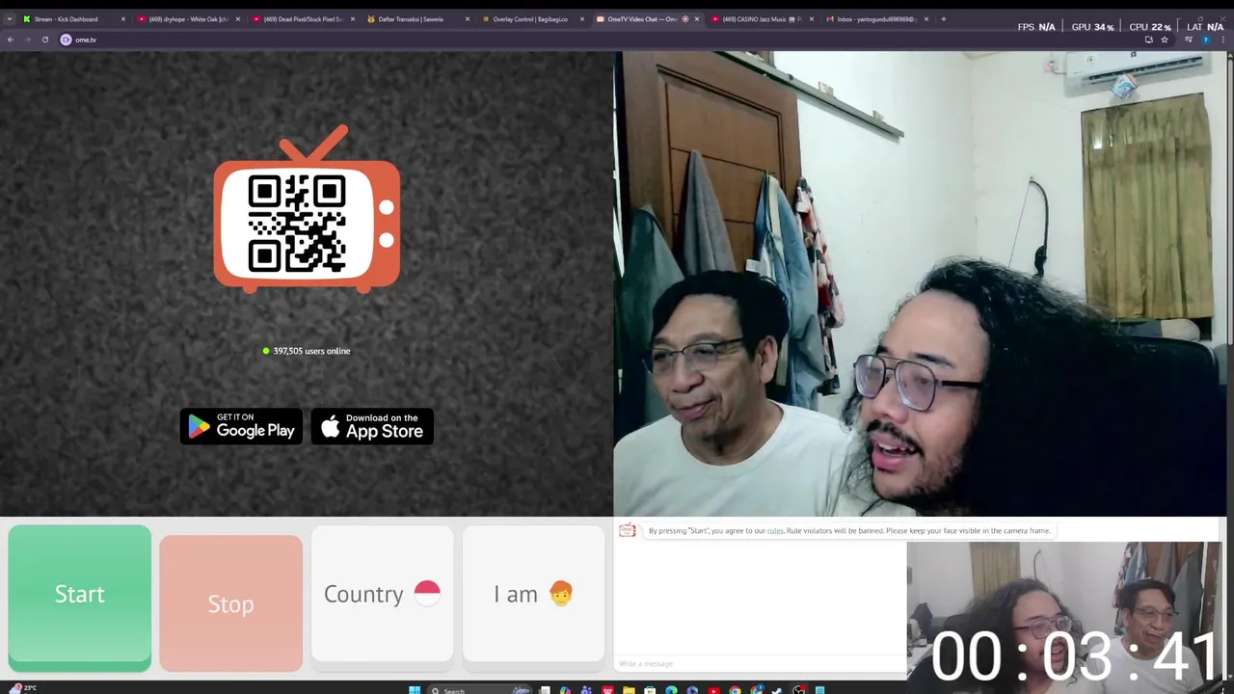1234x694 pixels.
Task: Close the Overlay Control tab
Action: tap(582, 19)
